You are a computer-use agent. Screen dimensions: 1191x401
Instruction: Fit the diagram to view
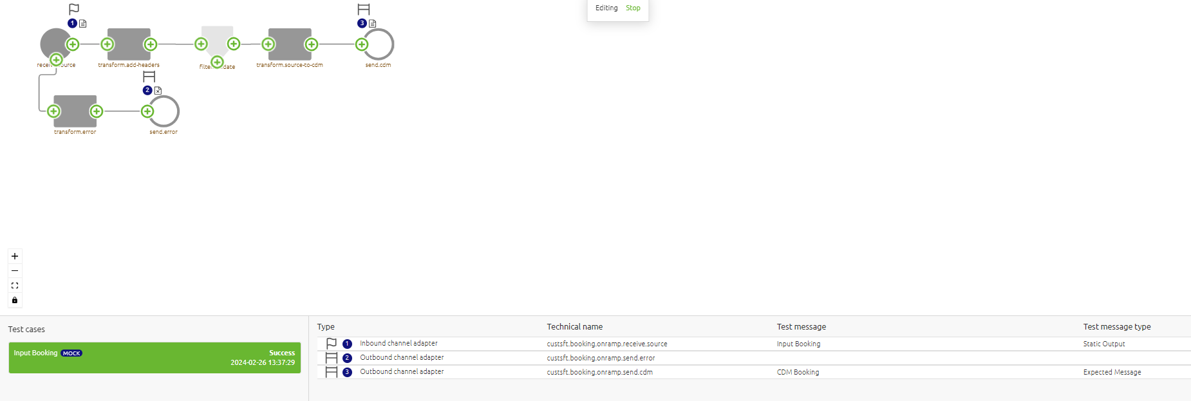tap(15, 286)
